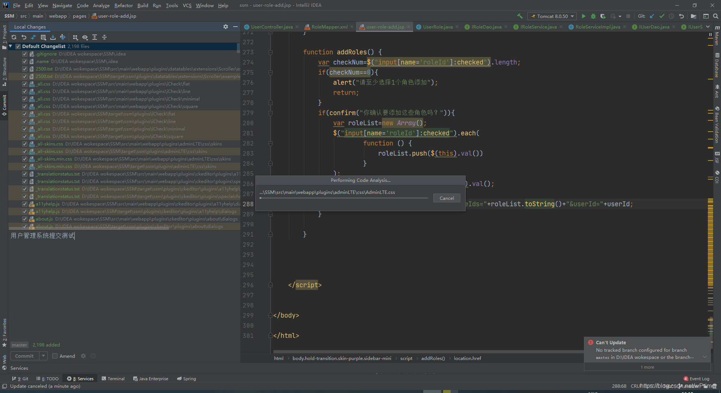Screen dimensions: 721x393
Task: Uncheck the .gitignore file checkbox
Action: click(x=25, y=54)
